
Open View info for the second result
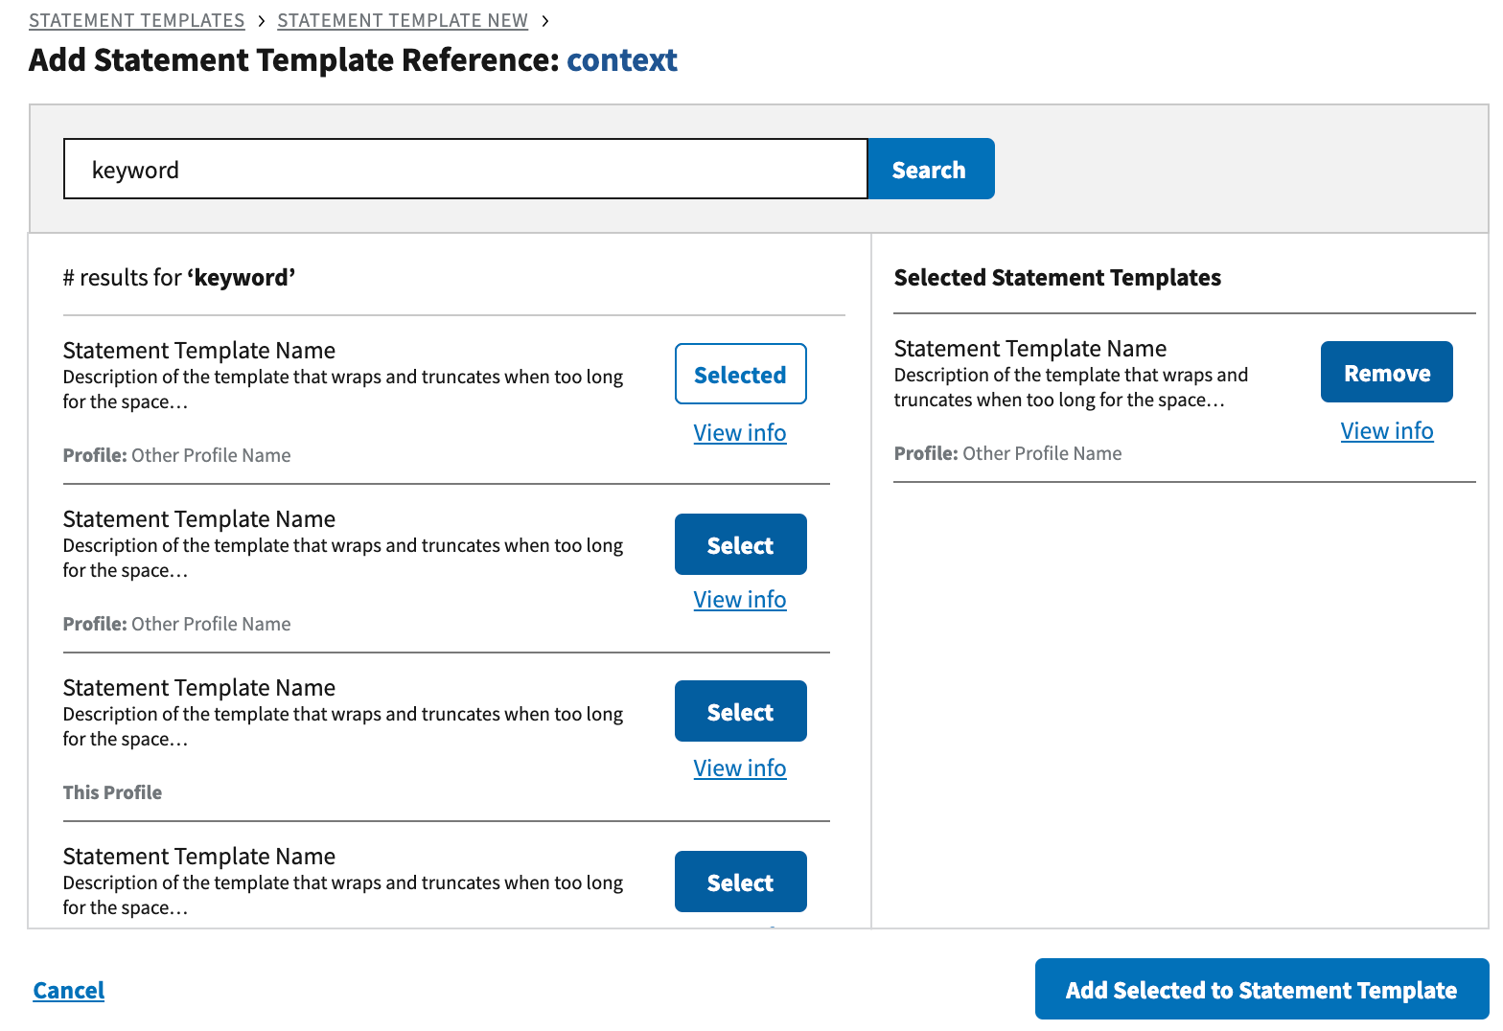point(740,600)
